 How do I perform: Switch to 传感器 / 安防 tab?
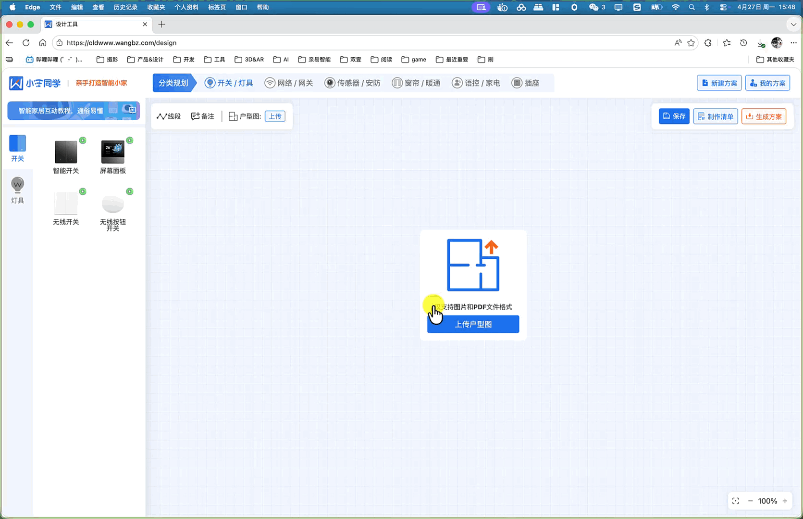tap(353, 83)
